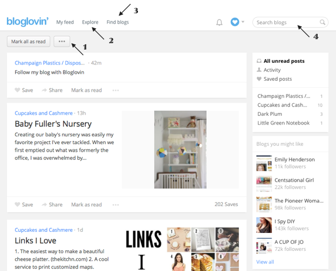Open more options on Baby Fuller's Nursery post
The image size is (336, 271).
point(115,205)
